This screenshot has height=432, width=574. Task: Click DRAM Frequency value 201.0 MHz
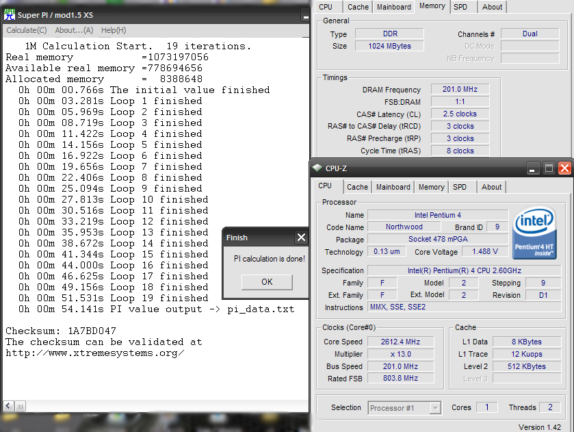point(460,89)
